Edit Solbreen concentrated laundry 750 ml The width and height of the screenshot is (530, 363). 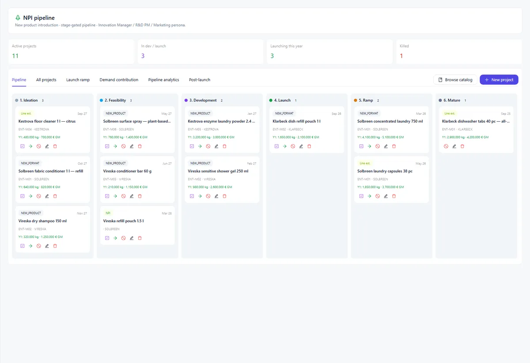(386, 146)
